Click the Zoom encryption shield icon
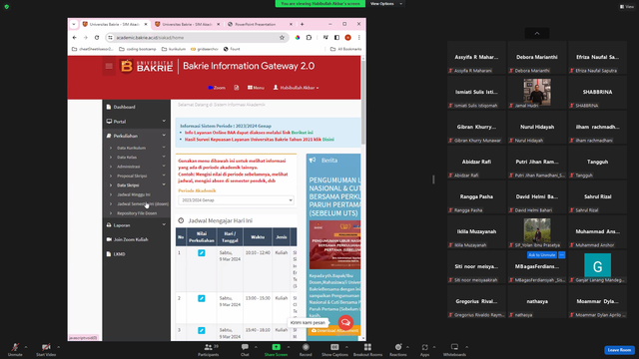The image size is (639, 359). pyautogui.click(x=7, y=7)
